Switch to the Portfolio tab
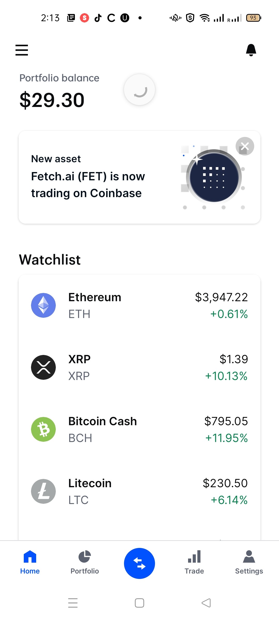The width and height of the screenshot is (279, 620). pyautogui.click(x=85, y=562)
